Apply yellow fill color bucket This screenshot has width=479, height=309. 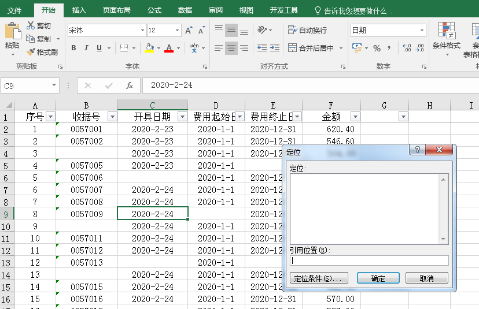149,48
